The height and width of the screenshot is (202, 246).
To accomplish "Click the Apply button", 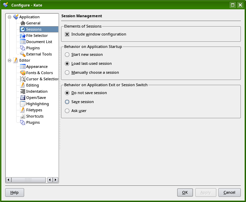I will pos(206,192).
